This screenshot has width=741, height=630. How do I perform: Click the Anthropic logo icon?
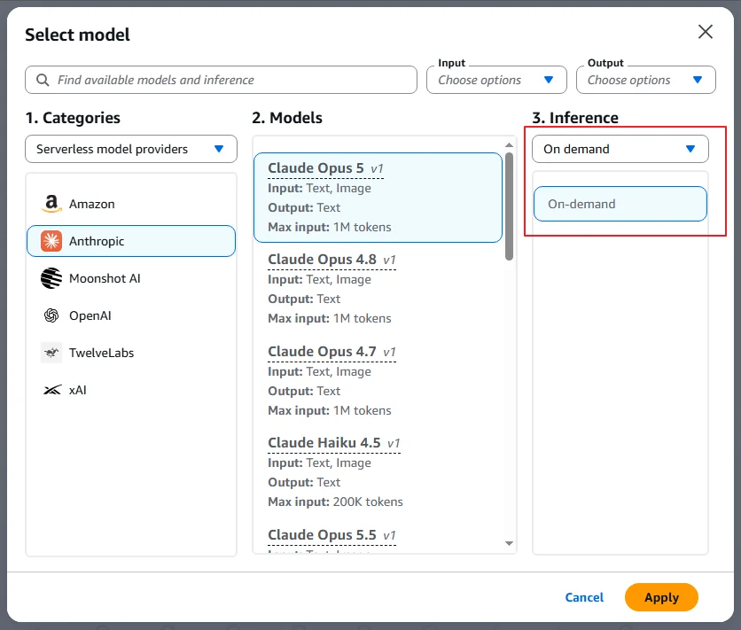(51, 241)
